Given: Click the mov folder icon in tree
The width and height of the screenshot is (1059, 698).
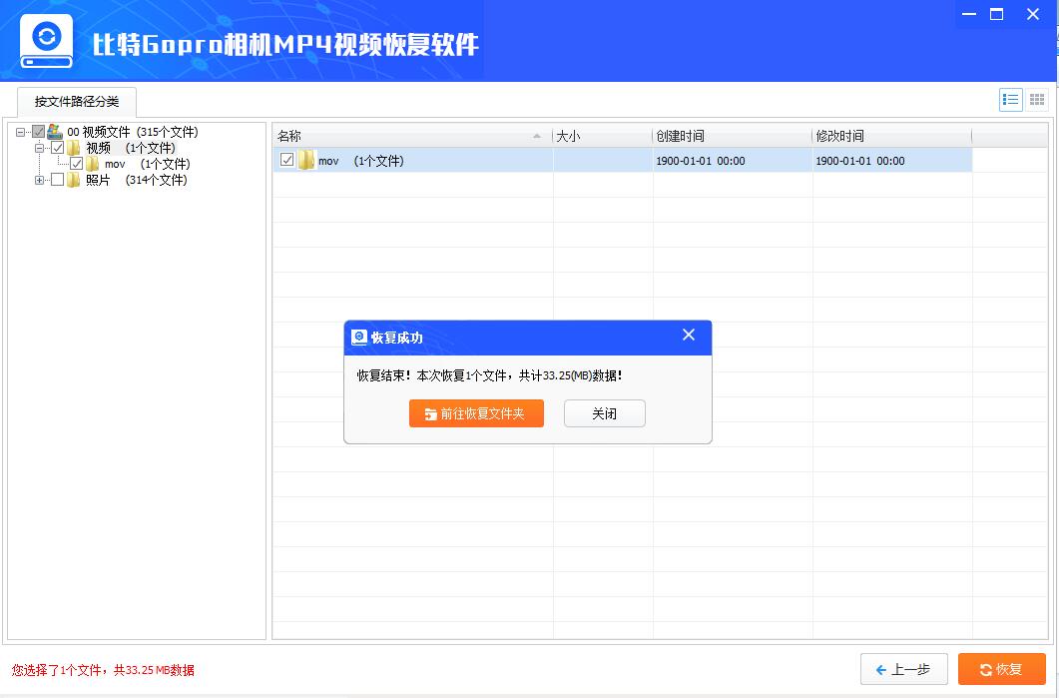Looking at the screenshot, I should tap(93, 164).
